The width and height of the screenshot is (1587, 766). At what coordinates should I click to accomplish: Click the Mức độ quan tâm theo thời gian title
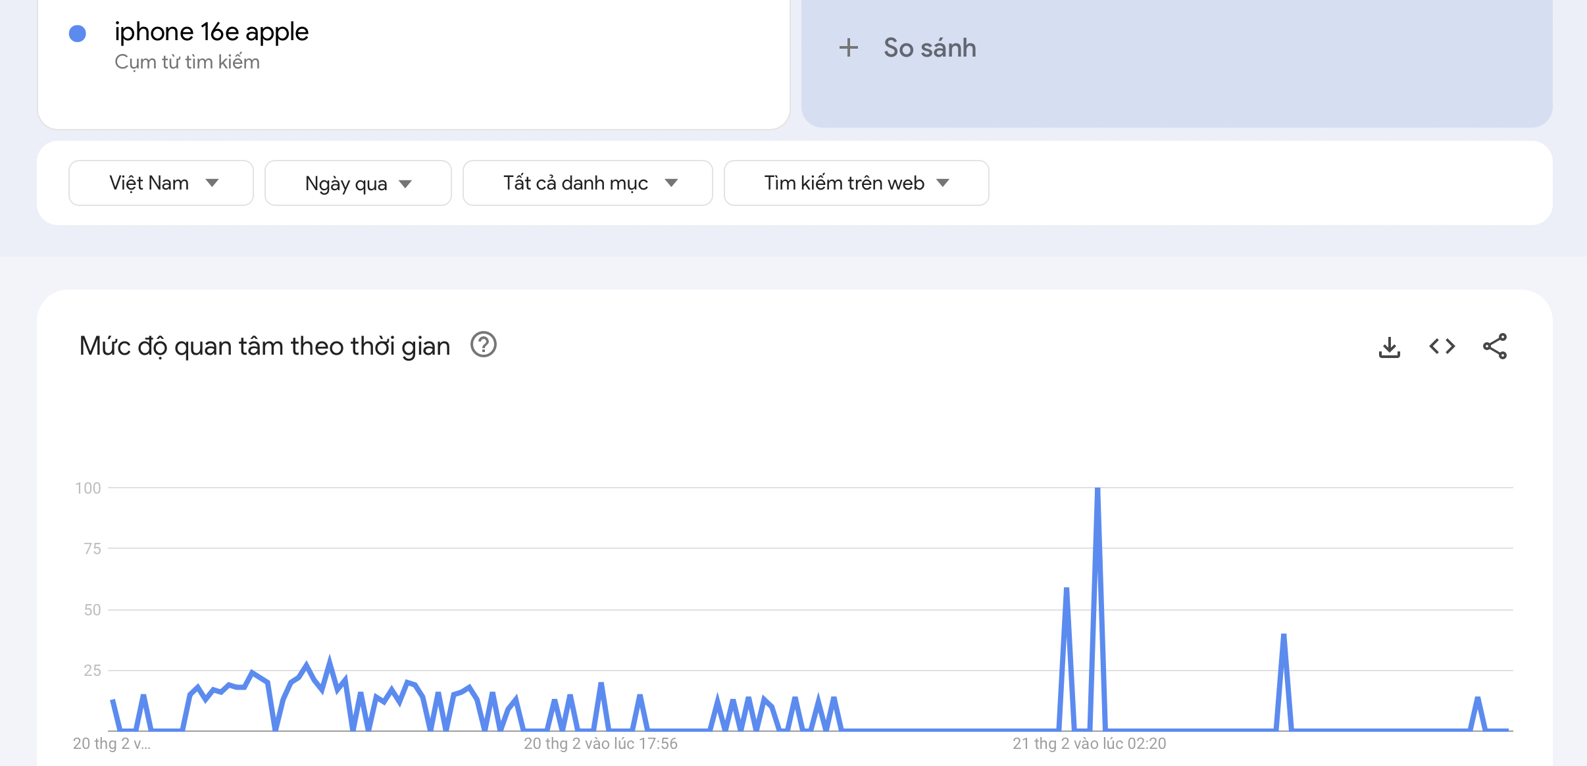(x=264, y=346)
